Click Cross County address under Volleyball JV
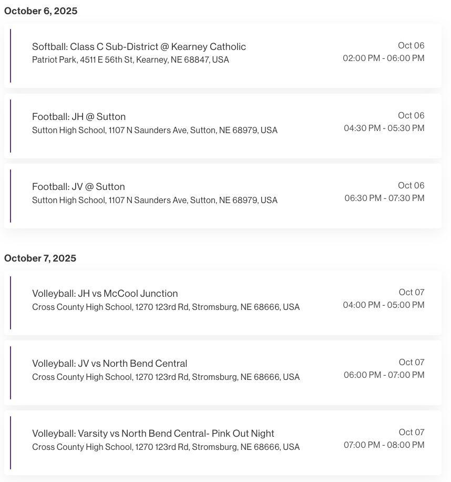This screenshot has height=482, width=451. tap(166, 377)
